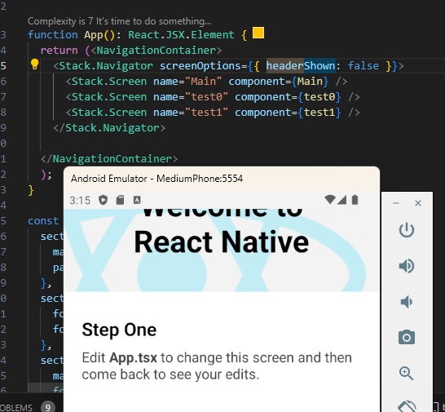
Task: Click the cellular signal icon in emulator
Action: point(342,200)
